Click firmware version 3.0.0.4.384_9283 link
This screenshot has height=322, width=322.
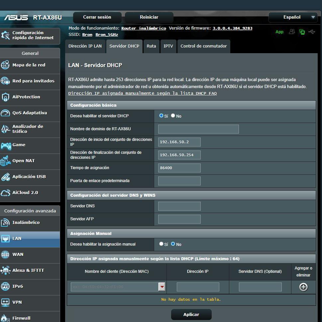point(232,28)
